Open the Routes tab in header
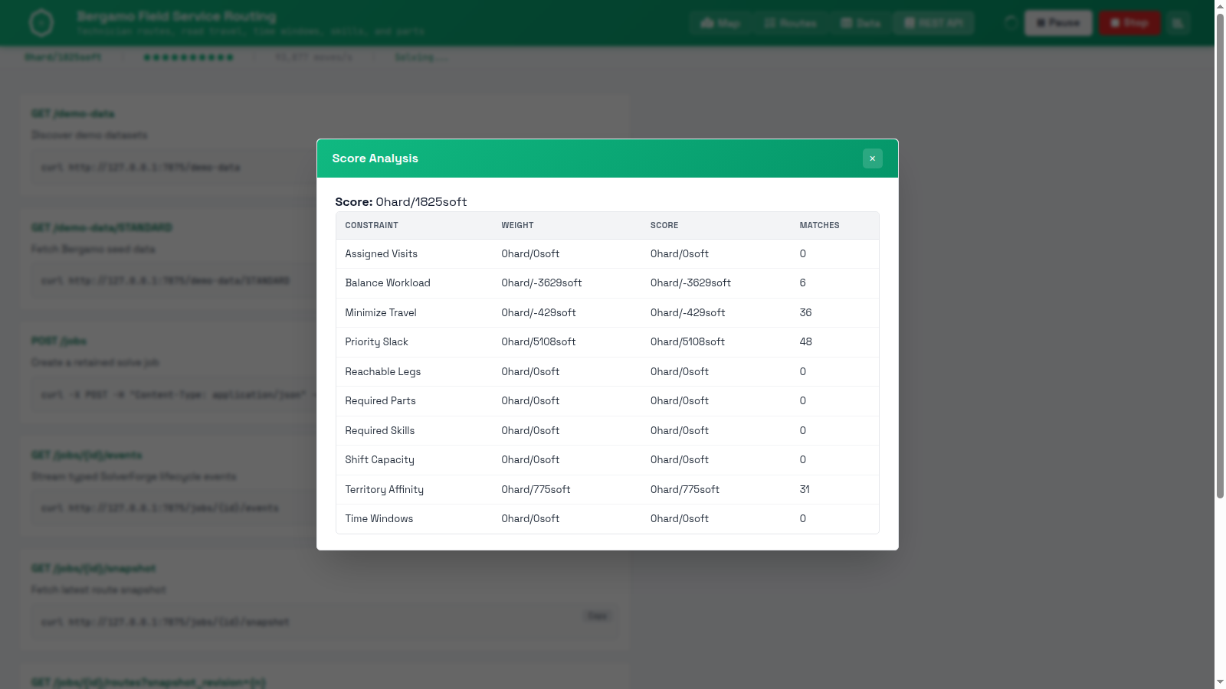Screen dimensions: 1226x689 (x=791, y=23)
